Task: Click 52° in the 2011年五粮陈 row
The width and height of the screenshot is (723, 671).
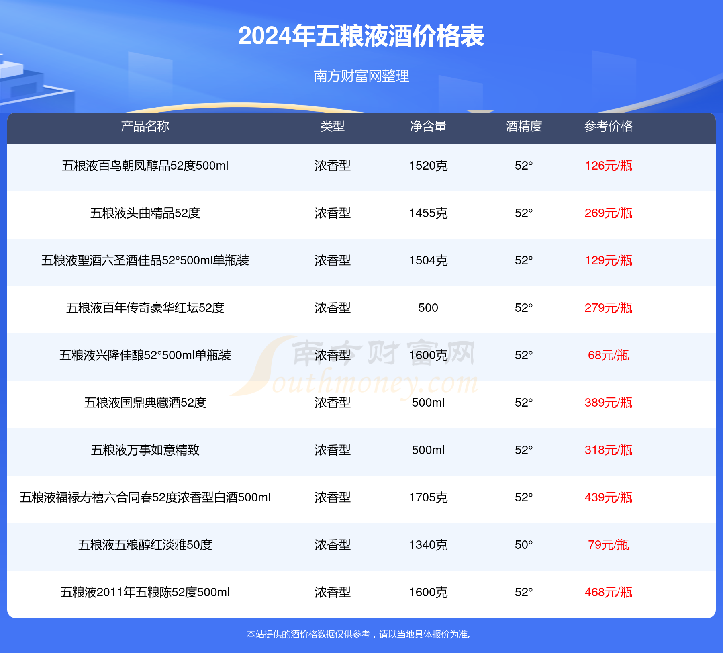Action: tap(524, 592)
